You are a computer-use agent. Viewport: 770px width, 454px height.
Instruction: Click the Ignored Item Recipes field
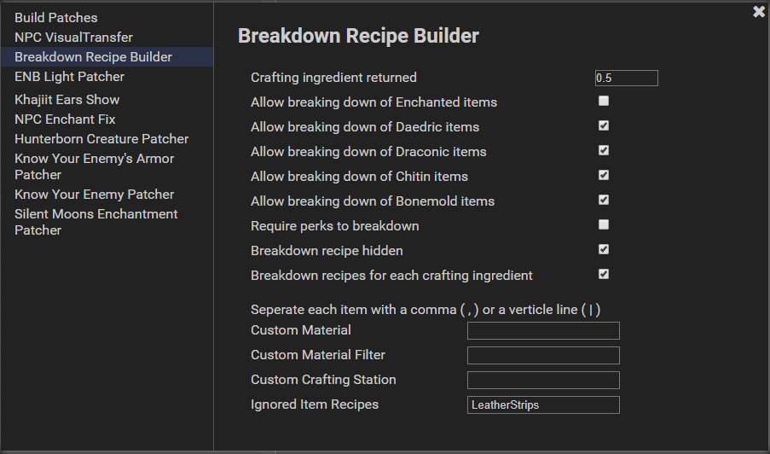pyautogui.click(x=543, y=405)
